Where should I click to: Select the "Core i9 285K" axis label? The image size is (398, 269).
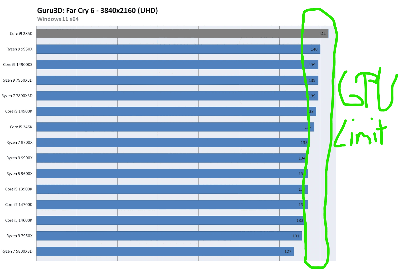coord(21,34)
